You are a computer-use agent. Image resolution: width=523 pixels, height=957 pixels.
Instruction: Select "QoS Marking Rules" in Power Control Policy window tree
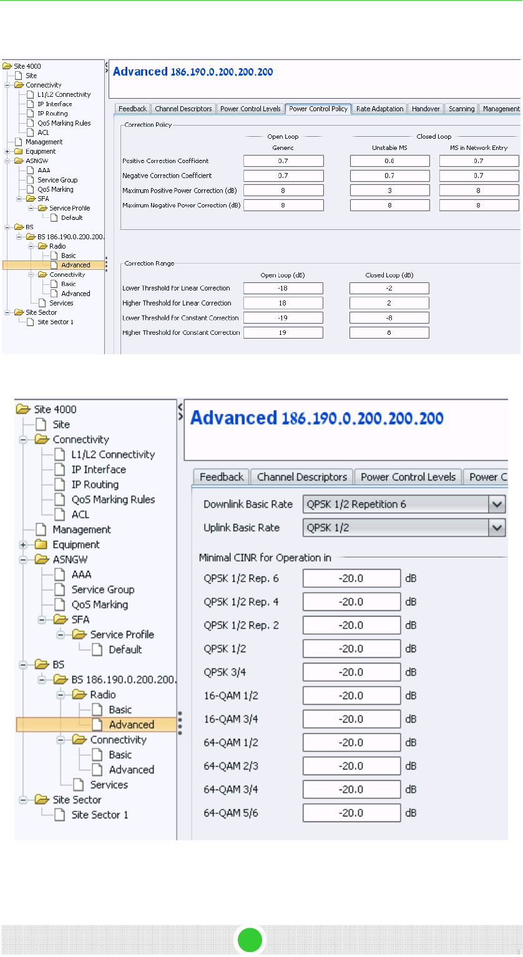pos(64,123)
